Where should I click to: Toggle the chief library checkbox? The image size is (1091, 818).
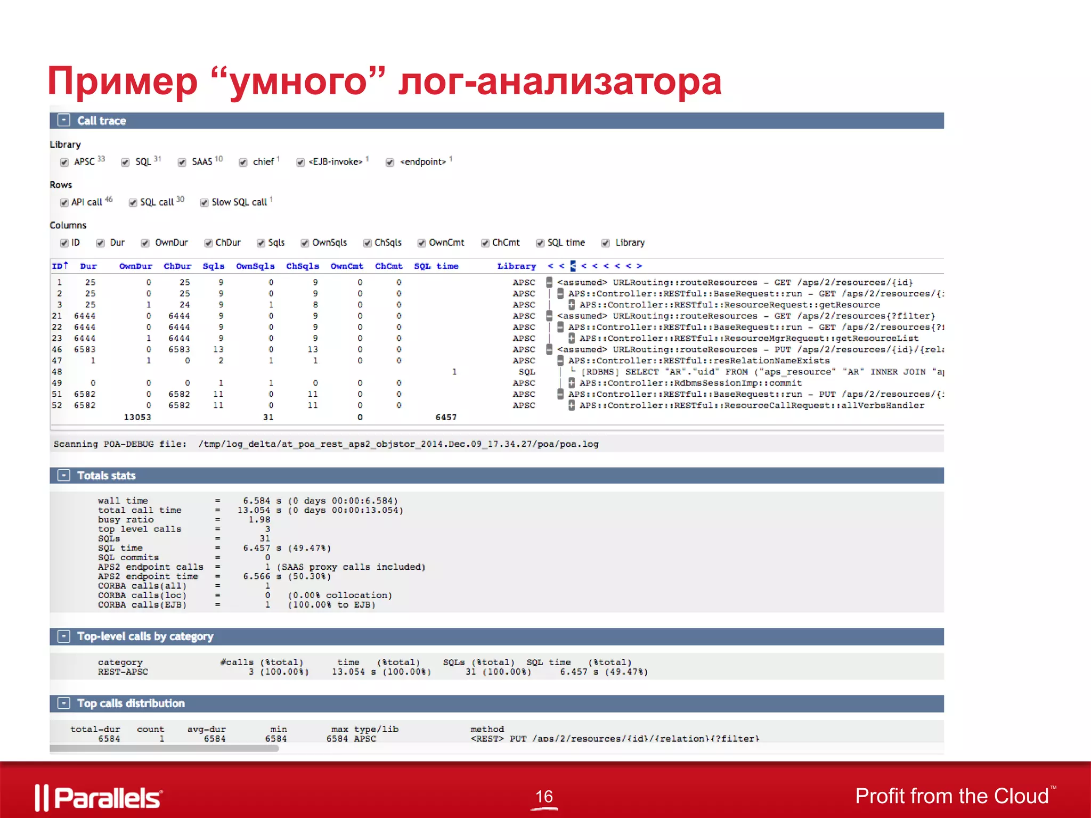[x=243, y=162]
